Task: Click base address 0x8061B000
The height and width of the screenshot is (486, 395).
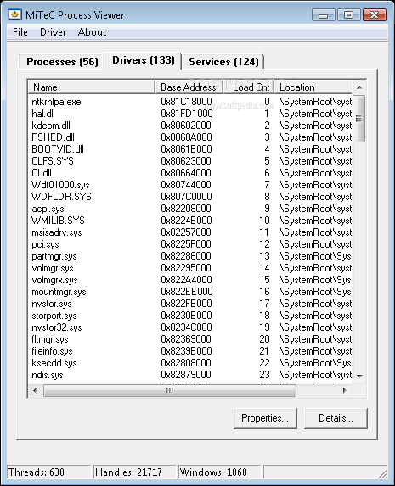Action: pyautogui.click(x=186, y=149)
